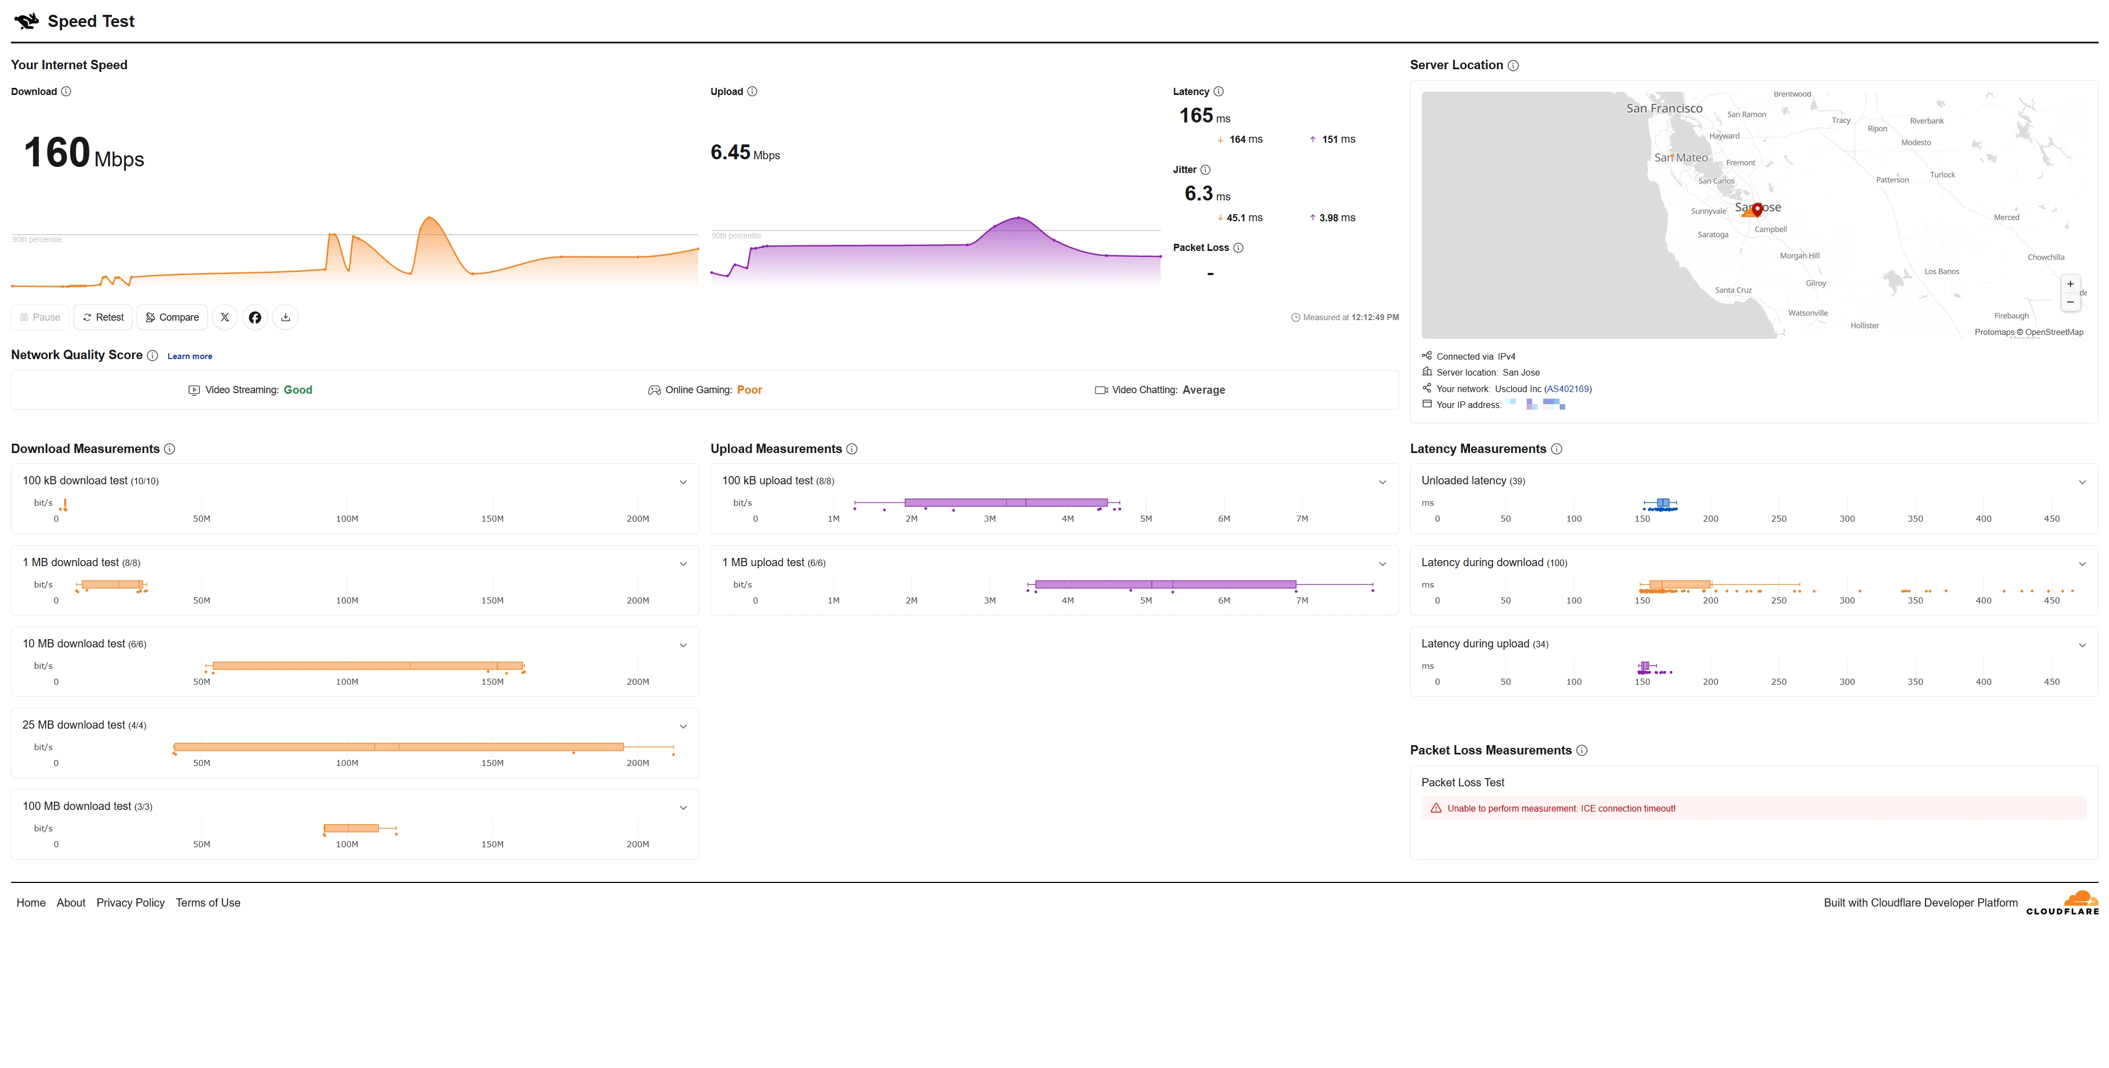This screenshot has height=1068, width=2109.
Task: Open the About footer link
Action: pos(71,903)
